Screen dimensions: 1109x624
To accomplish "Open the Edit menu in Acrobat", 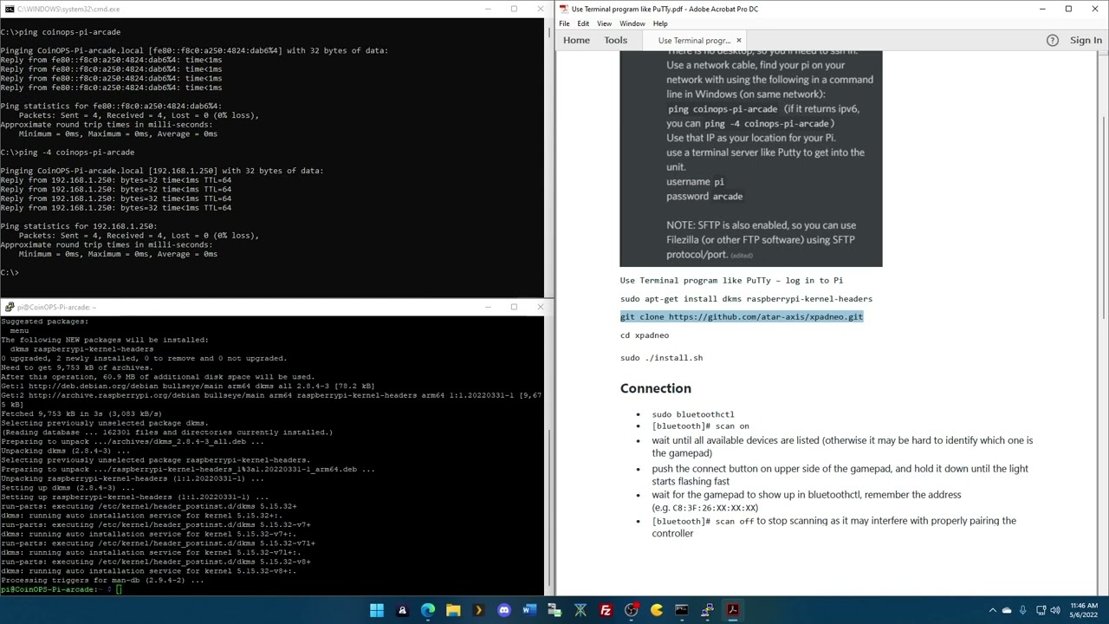I will point(583,23).
